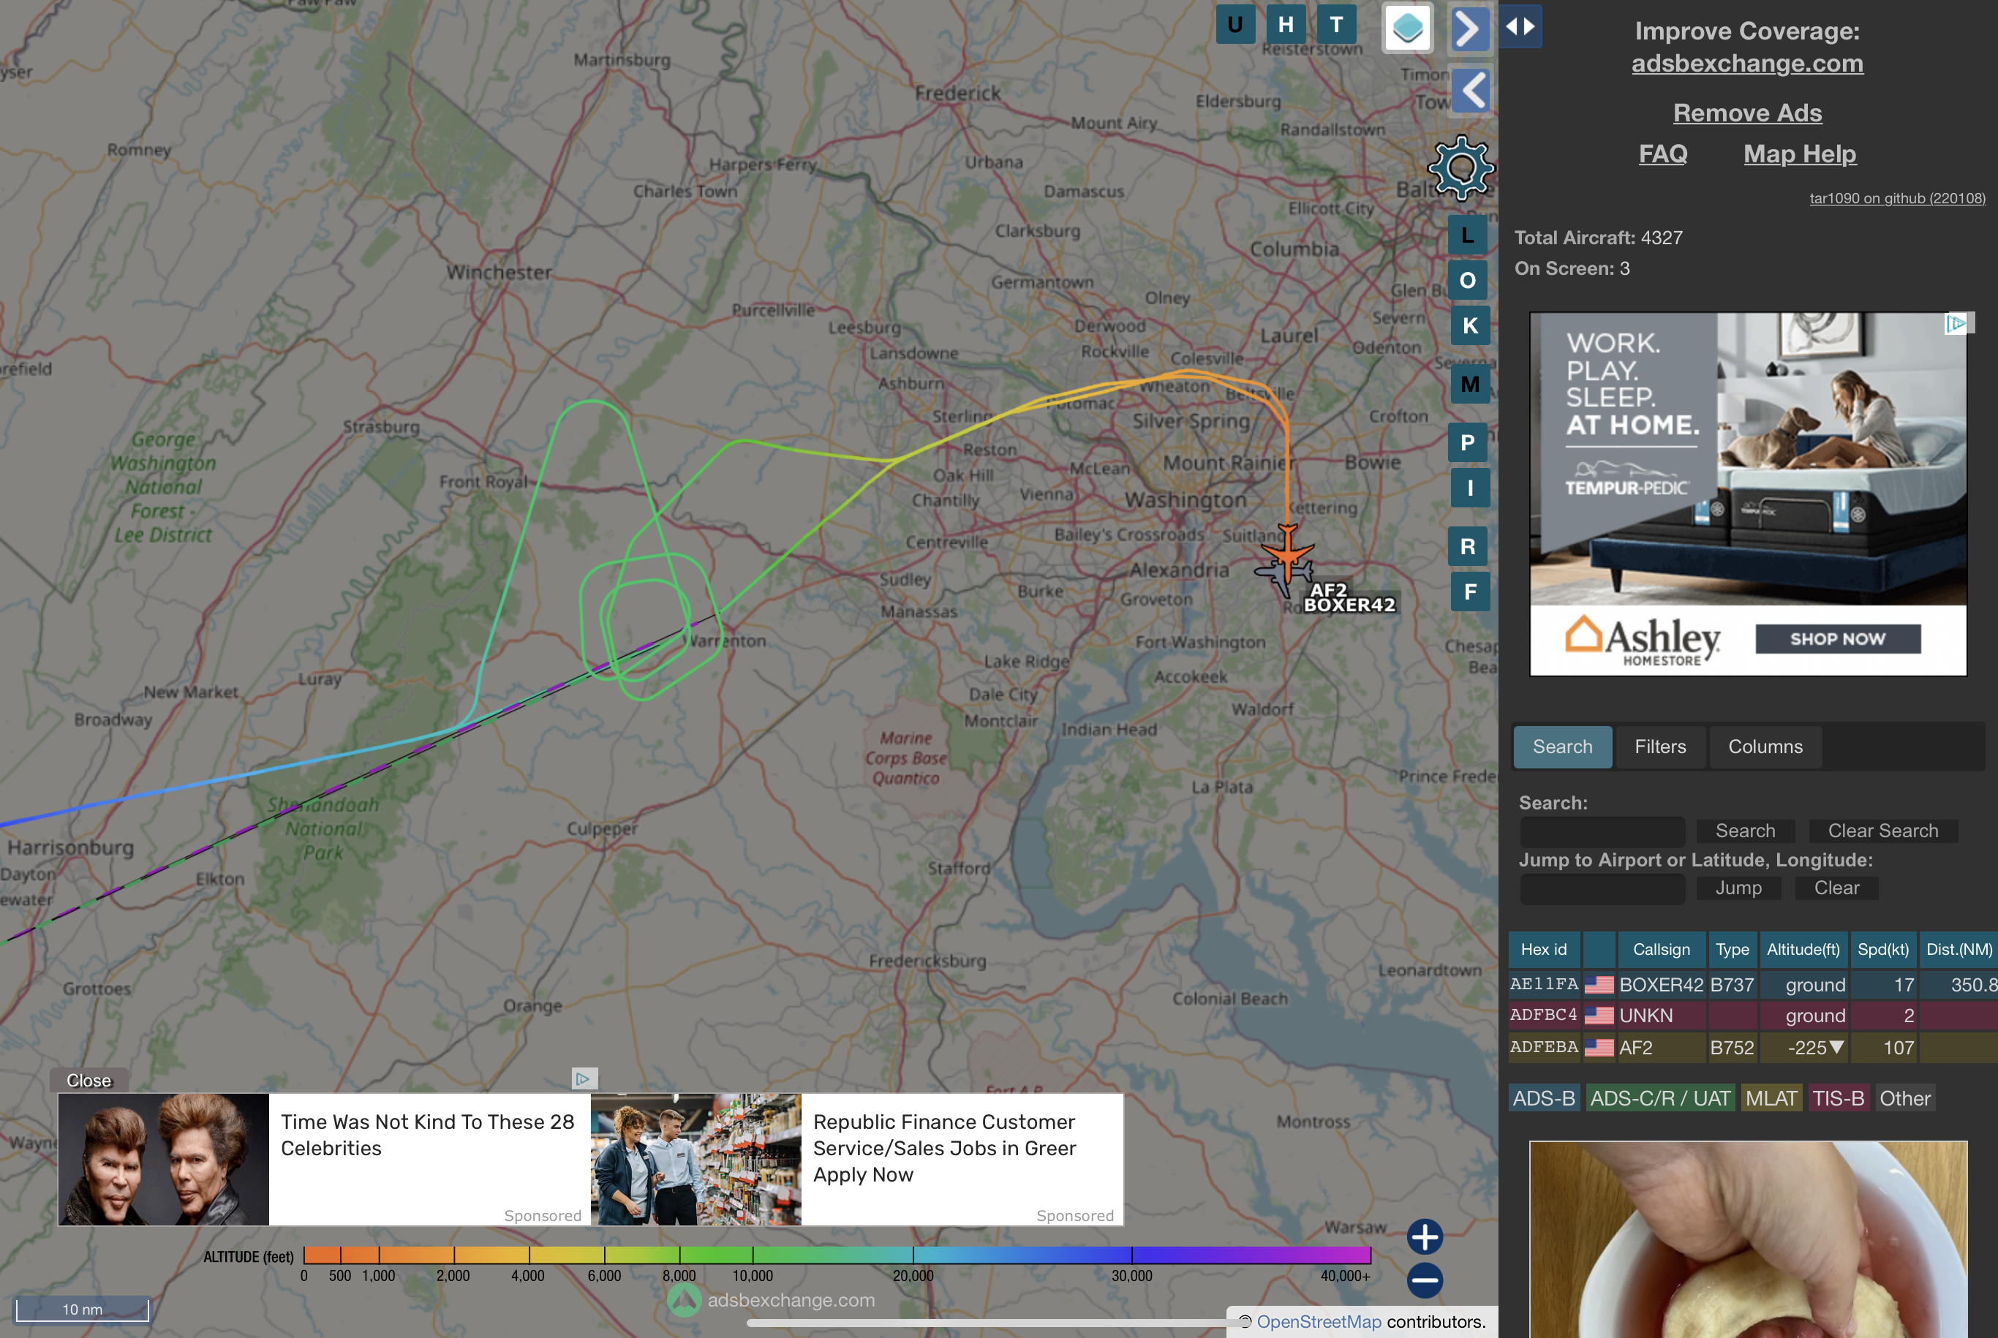This screenshot has height=1338, width=1998.
Task: Open the FAQ link
Action: [x=1662, y=154]
